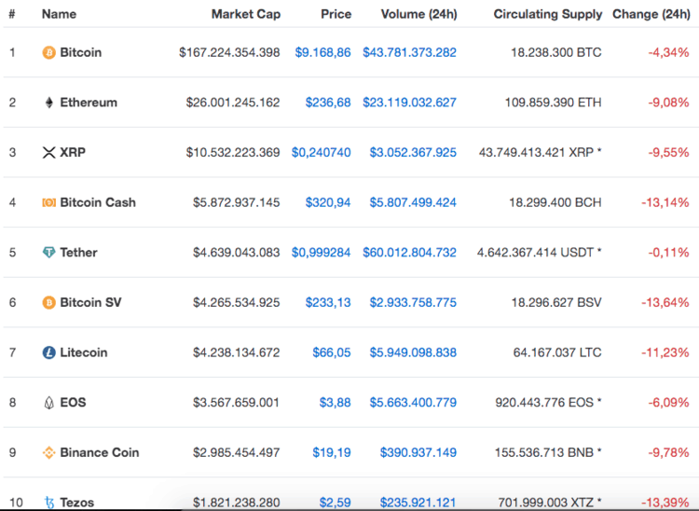Click the EOS logo icon
The height and width of the screenshot is (511, 699).
(49, 403)
